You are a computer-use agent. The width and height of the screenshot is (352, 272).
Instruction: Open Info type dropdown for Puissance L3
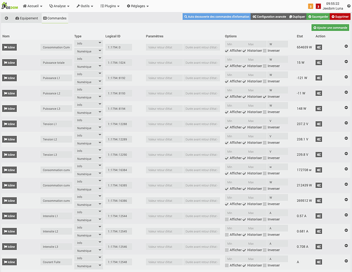coord(89,104)
